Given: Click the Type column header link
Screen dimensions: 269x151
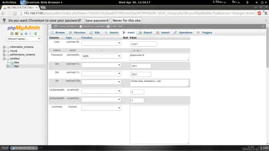Looking at the screenshot, I should [69, 38].
